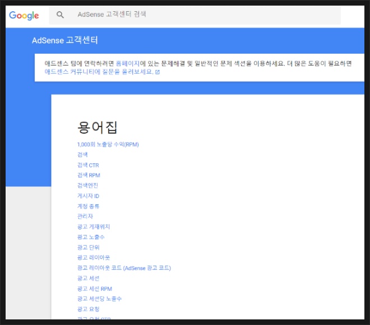
Task: Open the 1,000회 노출당 수익(RPM) entry
Action: 108,144
